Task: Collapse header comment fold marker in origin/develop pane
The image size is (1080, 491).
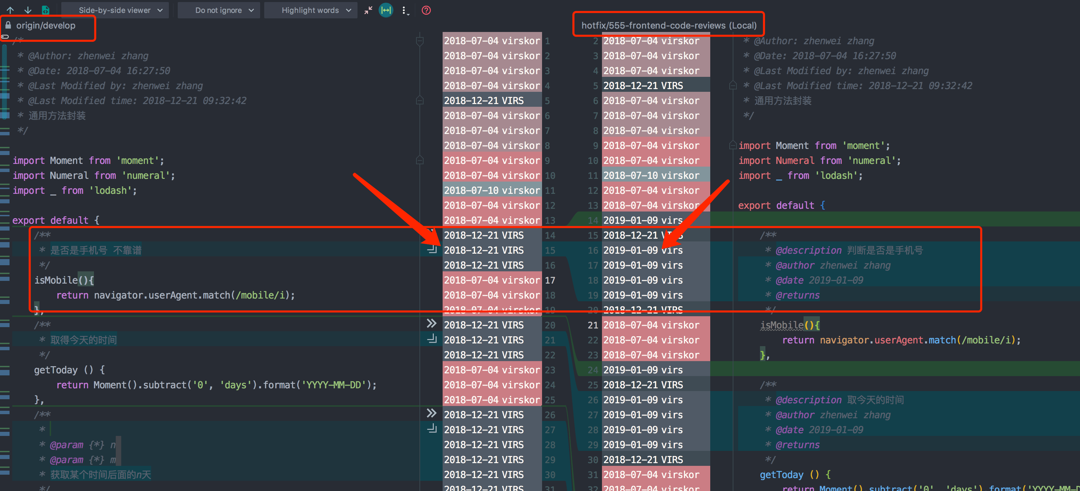Action: pos(420,41)
